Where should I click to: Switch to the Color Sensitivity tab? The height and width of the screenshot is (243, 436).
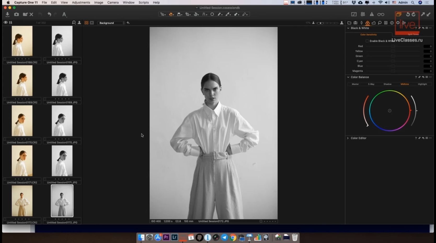369,35
